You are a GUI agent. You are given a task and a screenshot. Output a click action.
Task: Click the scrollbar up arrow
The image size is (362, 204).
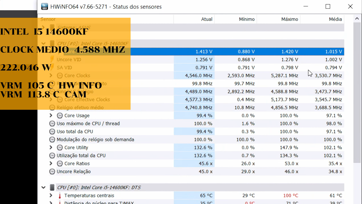point(357,19)
